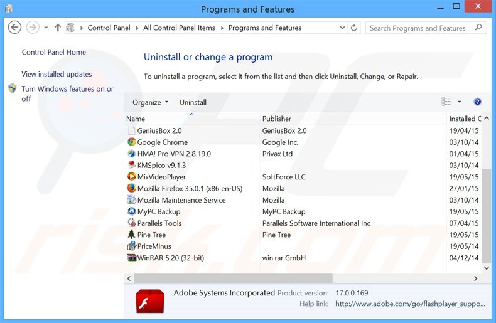Screen dimensions: 496x323
Task: Select PriceMinus program name
Action: [x=154, y=246]
